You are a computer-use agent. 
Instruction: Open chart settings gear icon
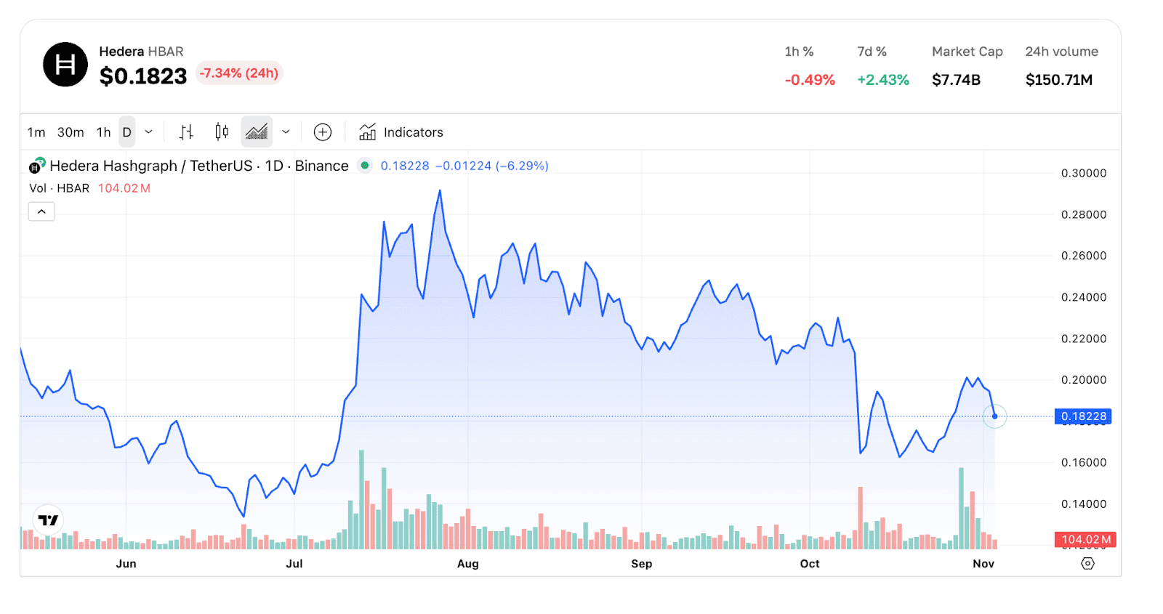[x=1087, y=563]
